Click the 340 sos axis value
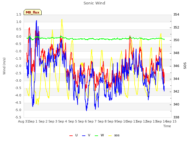This screenshot has width=189, height=141. click(176, 105)
